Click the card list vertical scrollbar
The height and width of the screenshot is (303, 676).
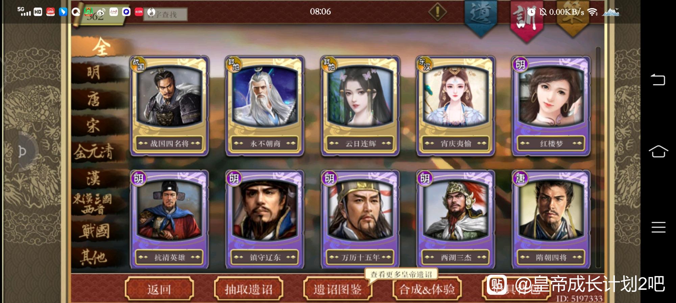[x=598, y=157]
